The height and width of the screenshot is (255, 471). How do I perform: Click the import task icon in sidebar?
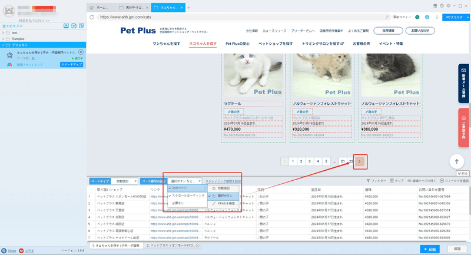[66, 26]
